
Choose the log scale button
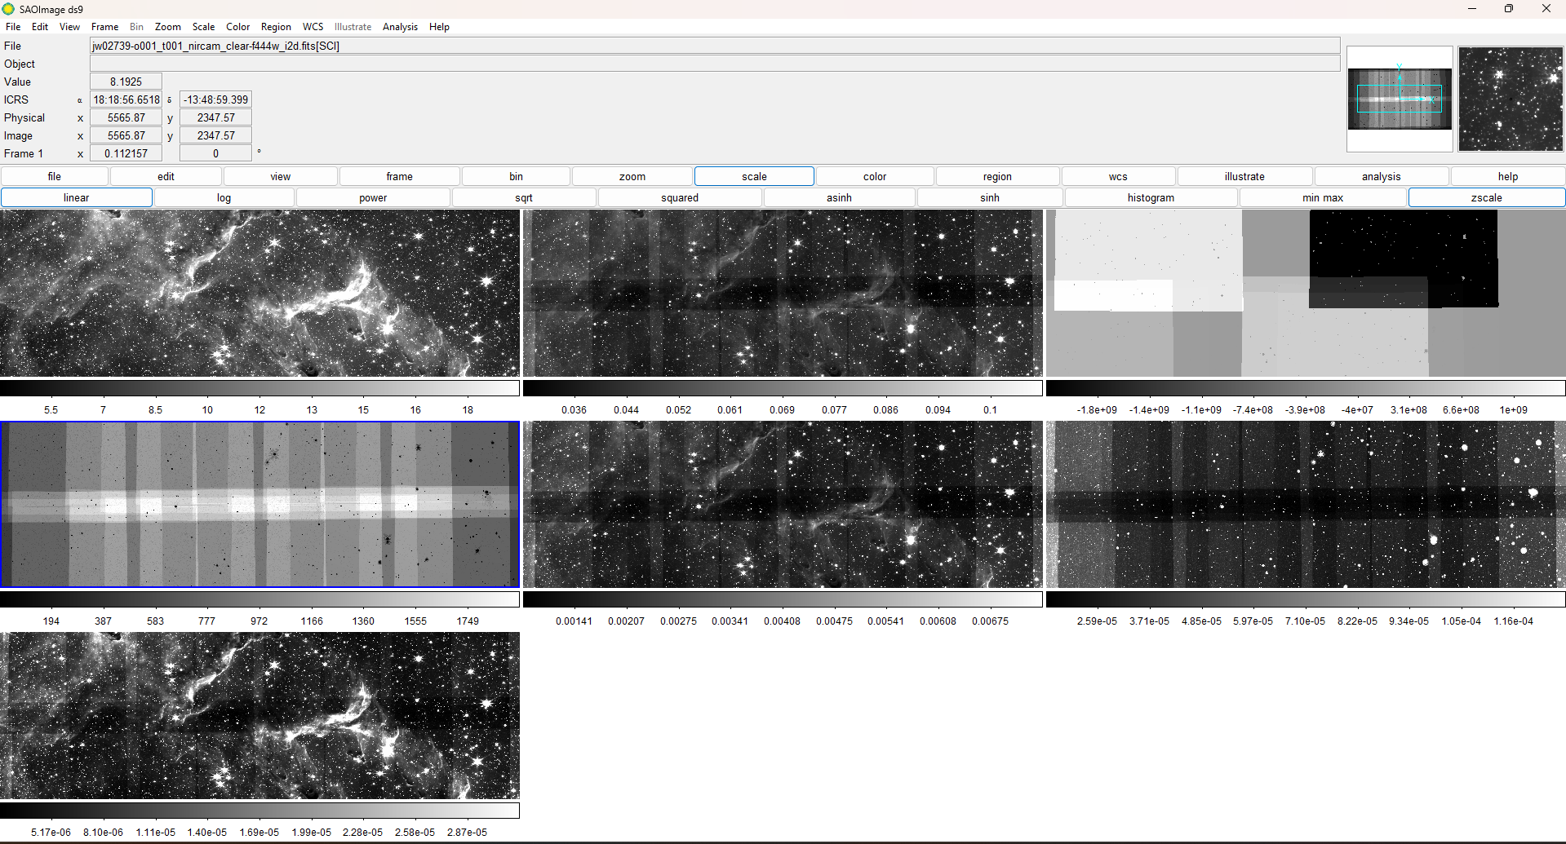(224, 197)
